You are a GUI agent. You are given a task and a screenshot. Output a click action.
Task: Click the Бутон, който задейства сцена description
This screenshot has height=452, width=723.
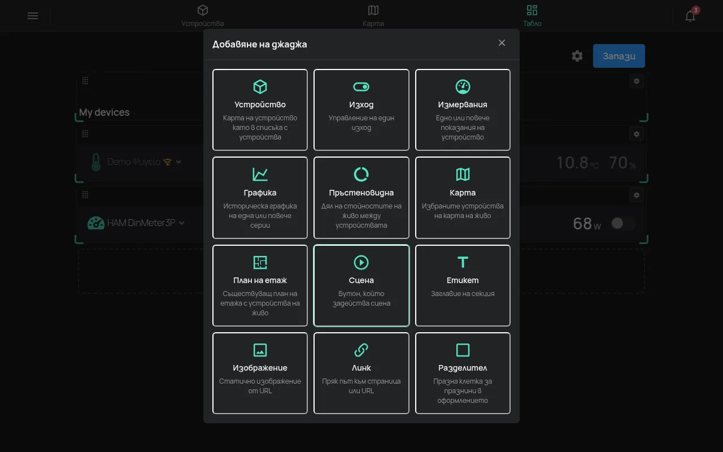point(361,298)
